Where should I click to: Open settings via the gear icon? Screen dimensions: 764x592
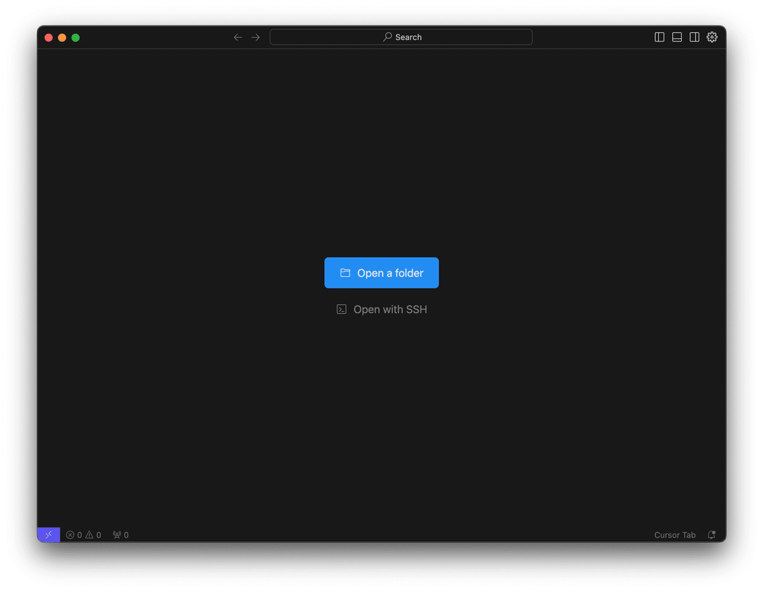712,37
